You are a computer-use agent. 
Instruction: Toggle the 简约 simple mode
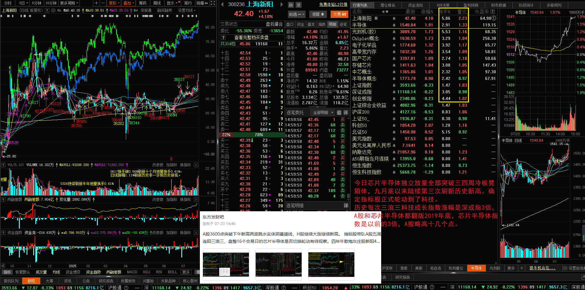click(x=188, y=3)
